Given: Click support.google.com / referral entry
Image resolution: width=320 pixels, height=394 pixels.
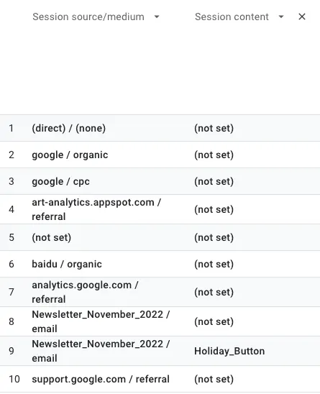Looking at the screenshot, I should [101, 379].
